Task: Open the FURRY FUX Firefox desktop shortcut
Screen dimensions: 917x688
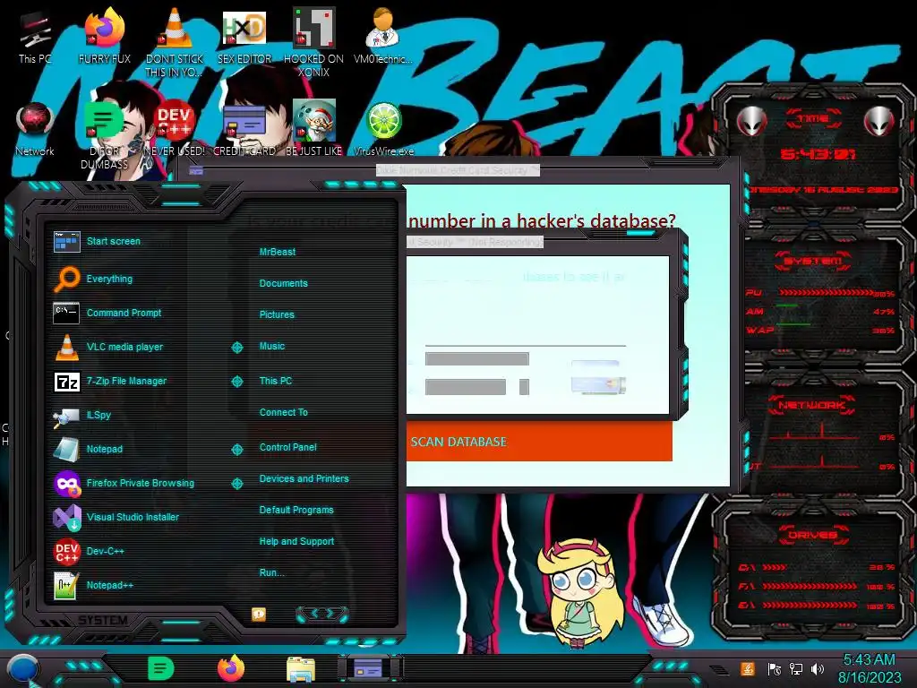Action: point(105,38)
